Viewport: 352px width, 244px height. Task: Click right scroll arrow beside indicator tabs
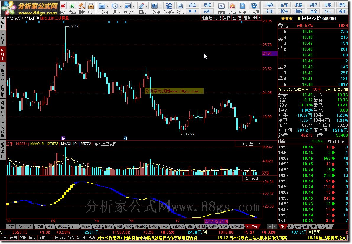click(x=275, y=227)
